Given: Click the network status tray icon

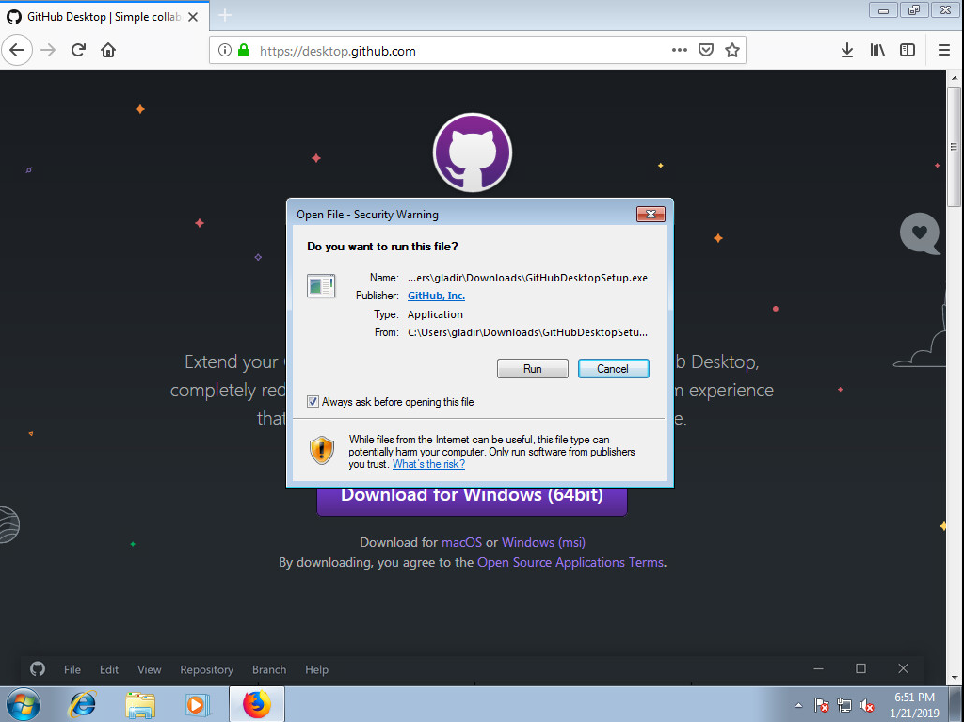Looking at the screenshot, I should (x=844, y=705).
